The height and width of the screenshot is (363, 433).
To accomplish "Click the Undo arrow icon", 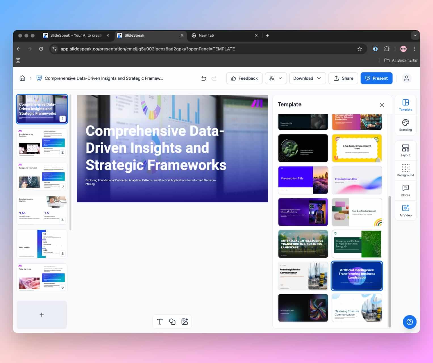I will (204, 78).
